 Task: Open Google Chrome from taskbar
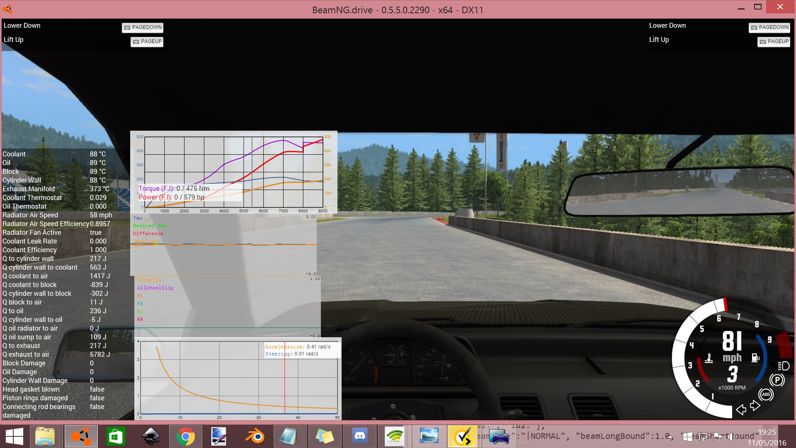(185, 437)
